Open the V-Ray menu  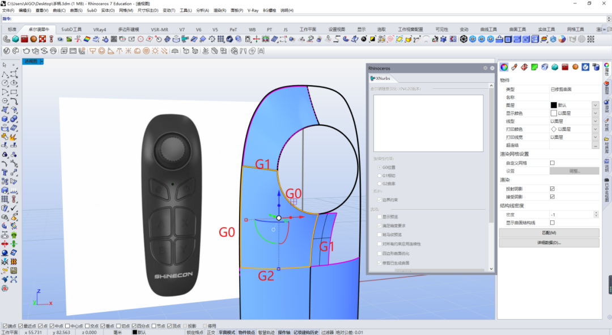click(x=253, y=11)
